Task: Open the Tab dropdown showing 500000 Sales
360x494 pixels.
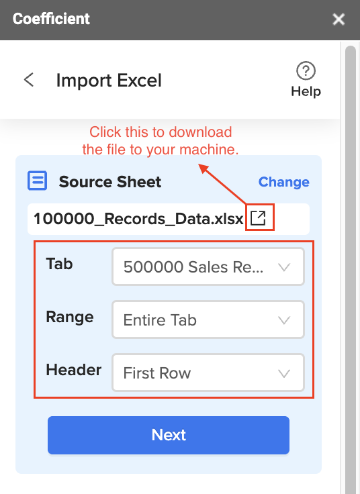Action: point(208,266)
